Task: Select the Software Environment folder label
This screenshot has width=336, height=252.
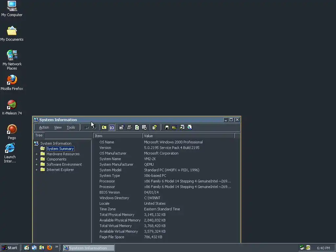Action: tap(64, 165)
